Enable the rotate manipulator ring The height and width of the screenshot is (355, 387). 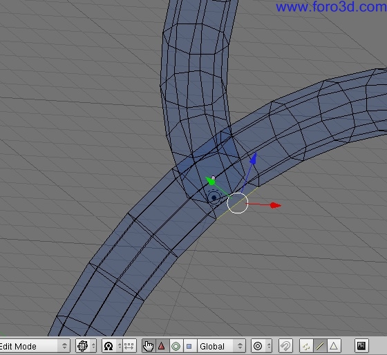(176, 346)
